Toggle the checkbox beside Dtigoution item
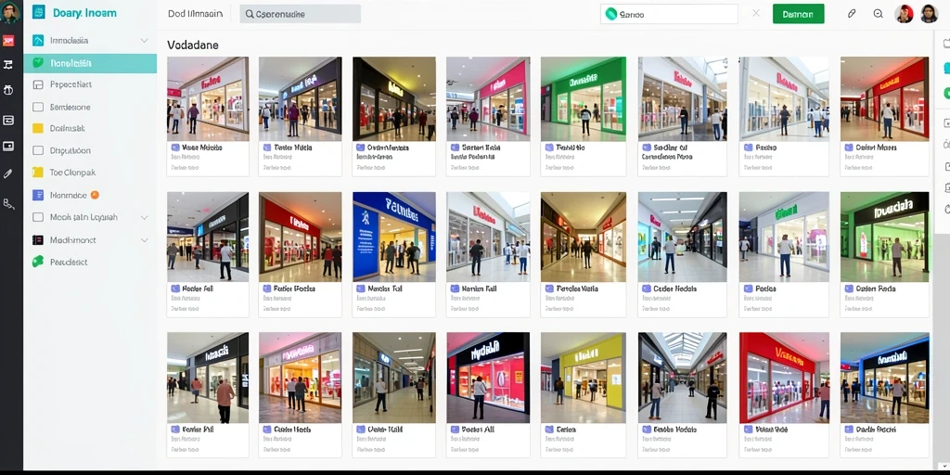The image size is (950, 475). pos(38,150)
